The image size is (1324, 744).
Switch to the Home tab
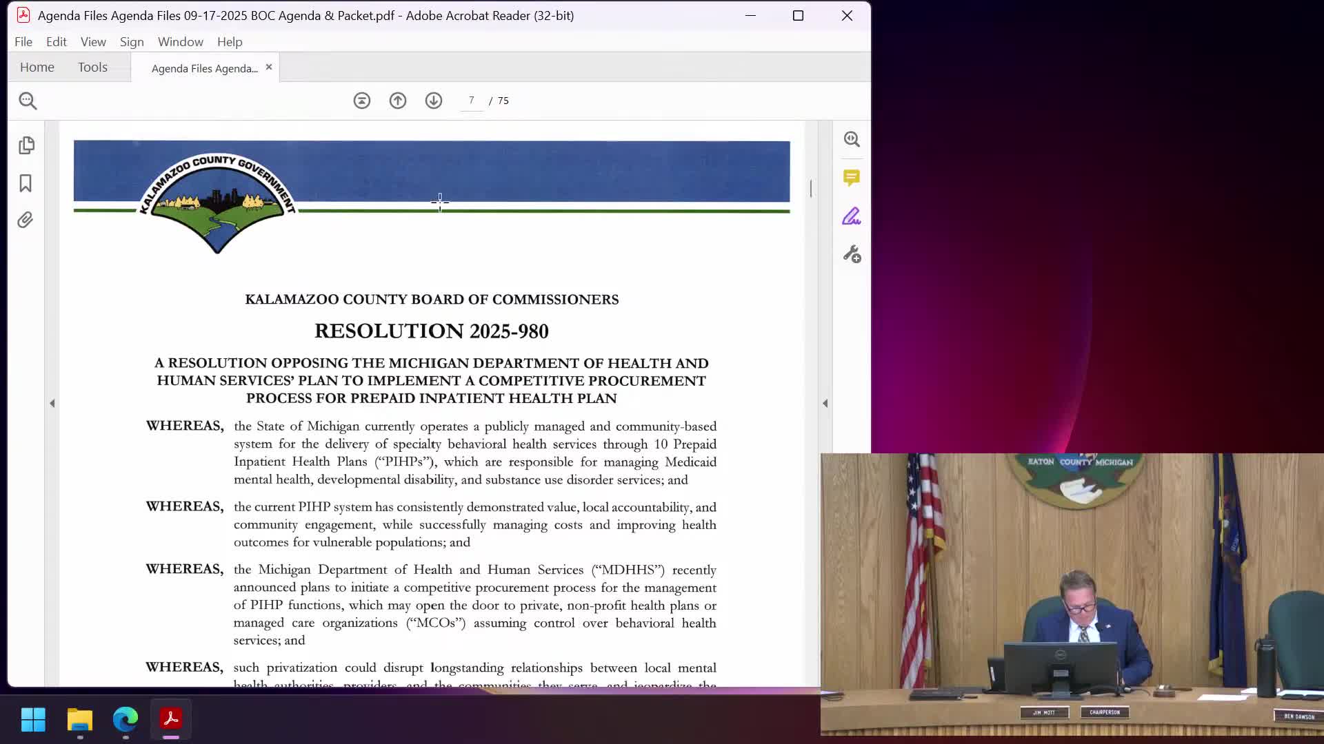37,68
